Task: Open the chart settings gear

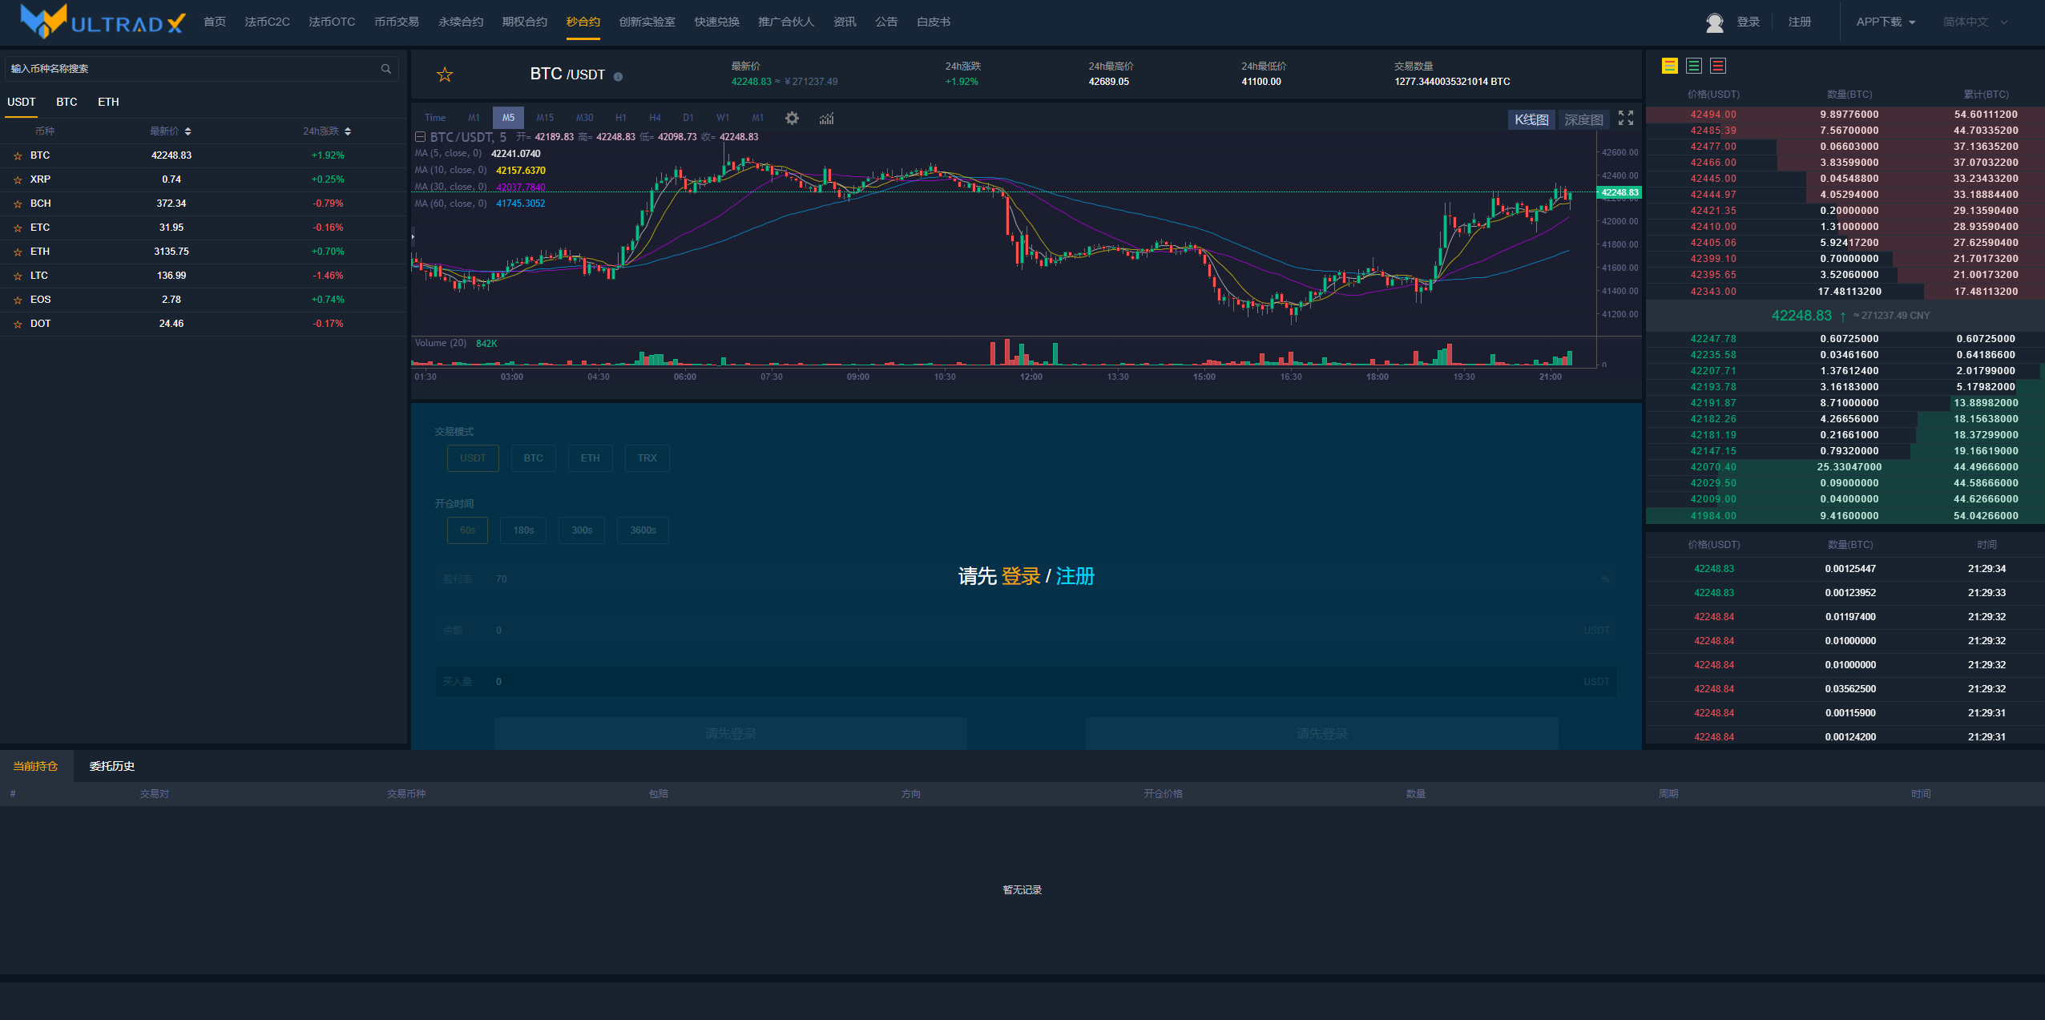Action: click(x=792, y=119)
